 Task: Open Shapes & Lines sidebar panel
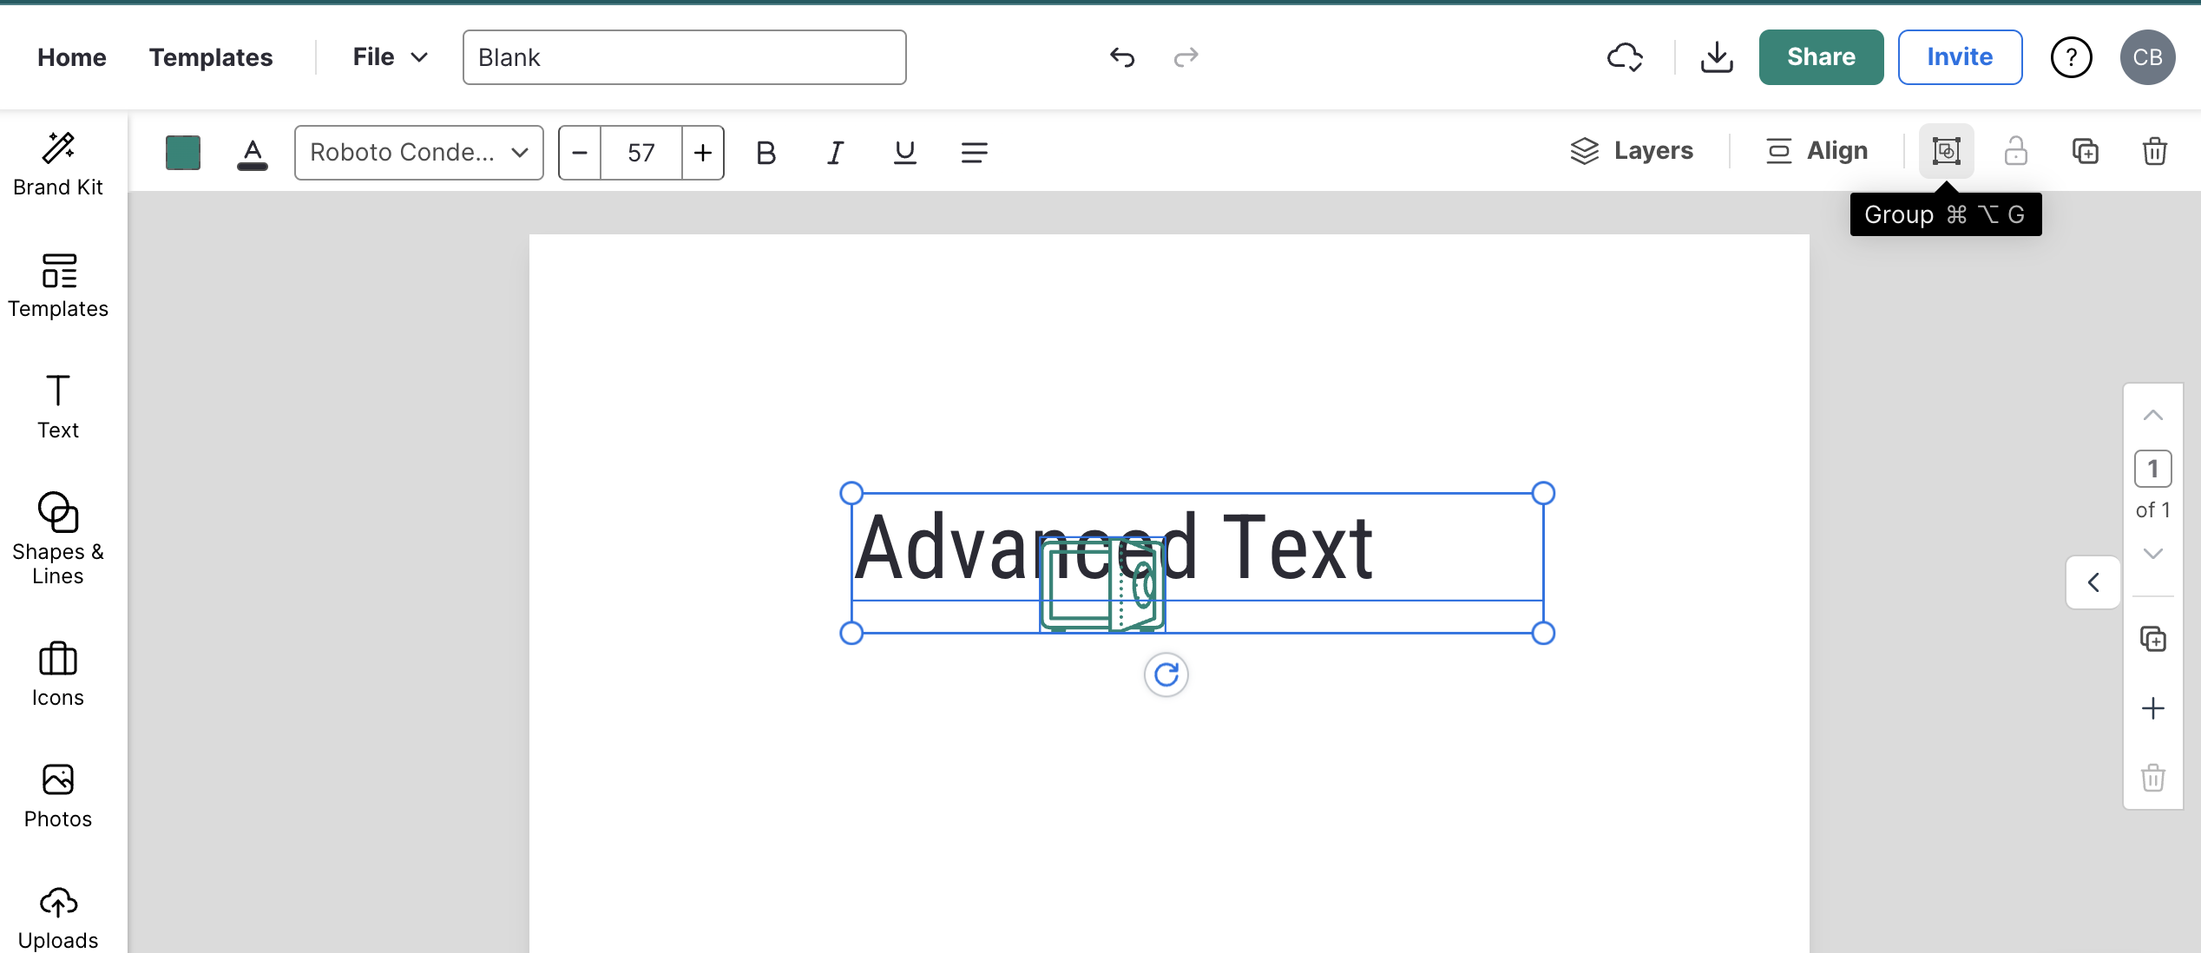pos(58,537)
